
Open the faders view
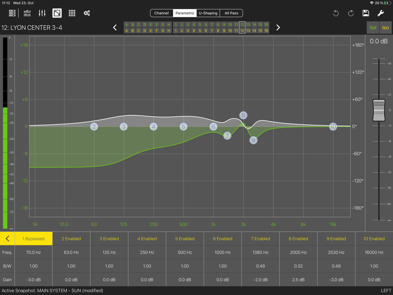(42, 13)
